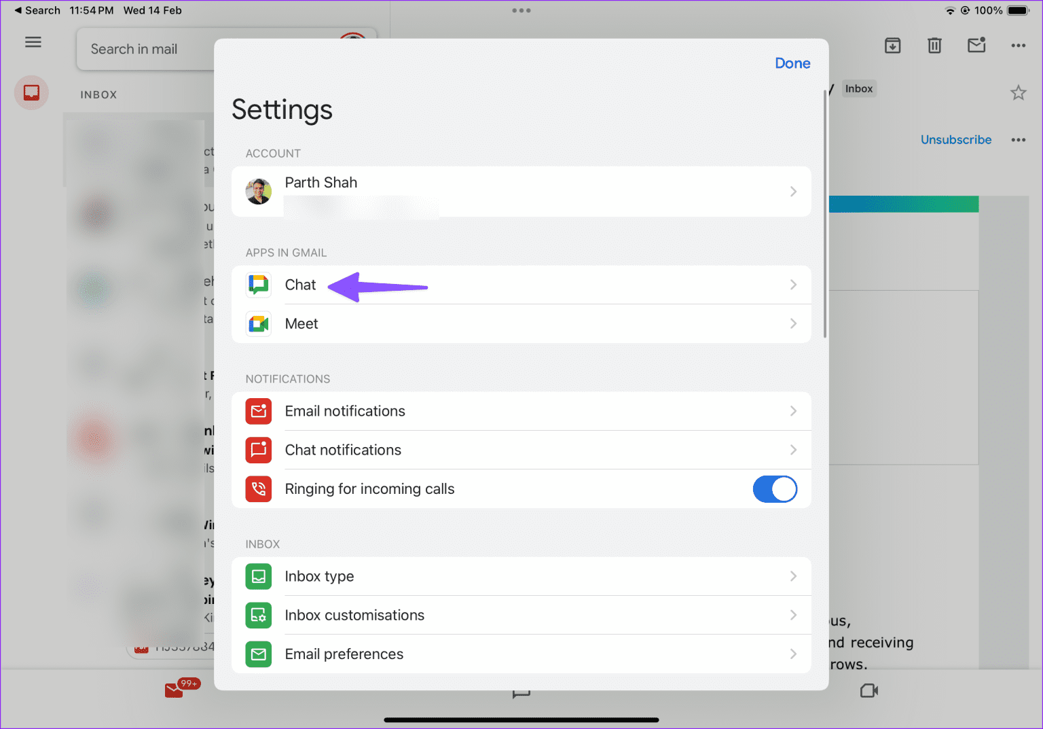The height and width of the screenshot is (729, 1043).
Task: Click the Google Chat app icon
Action: click(259, 285)
